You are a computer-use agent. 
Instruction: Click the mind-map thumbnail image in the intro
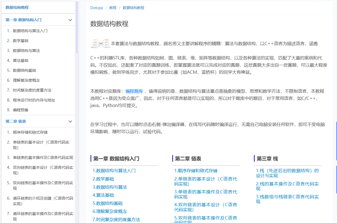click(100, 43)
